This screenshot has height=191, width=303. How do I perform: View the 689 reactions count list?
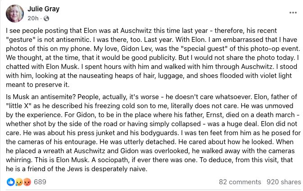[40, 182]
